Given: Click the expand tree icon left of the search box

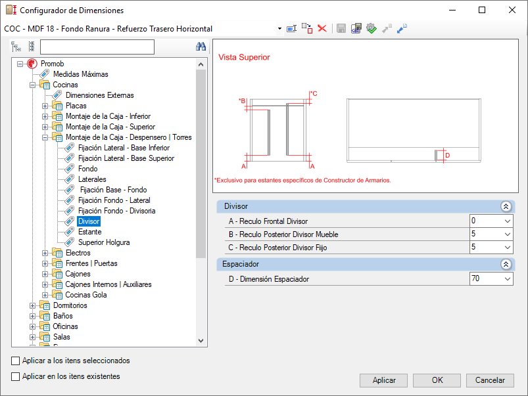Looking at the screenshot, I should [16, 47].
